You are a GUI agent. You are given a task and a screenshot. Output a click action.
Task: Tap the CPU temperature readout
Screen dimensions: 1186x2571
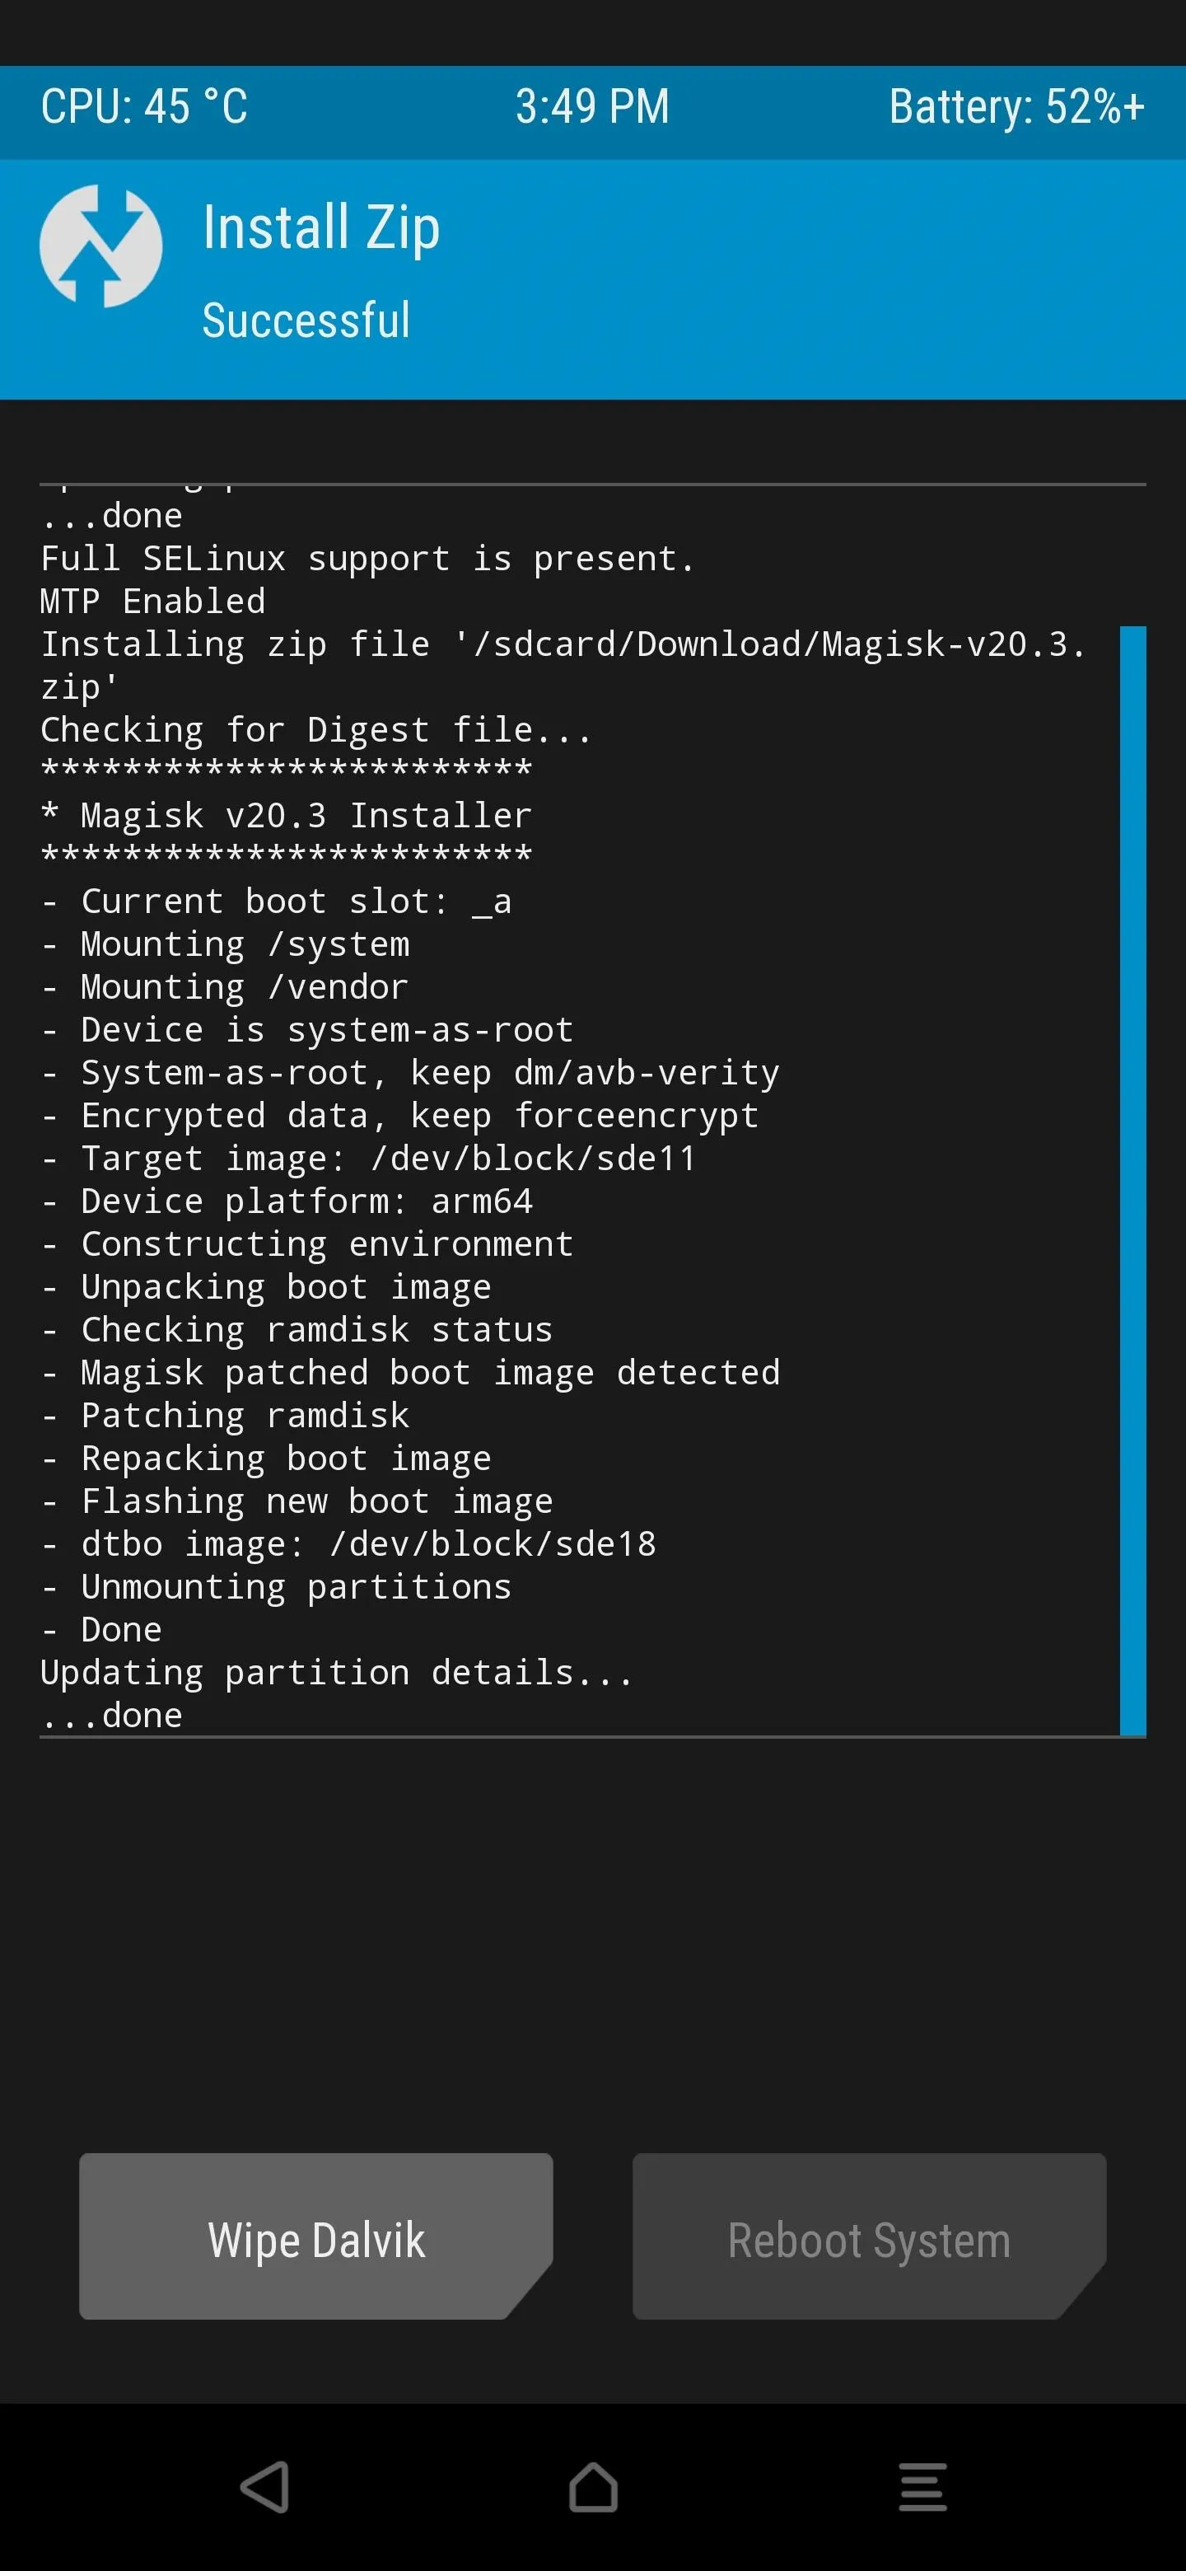point(145,107)
